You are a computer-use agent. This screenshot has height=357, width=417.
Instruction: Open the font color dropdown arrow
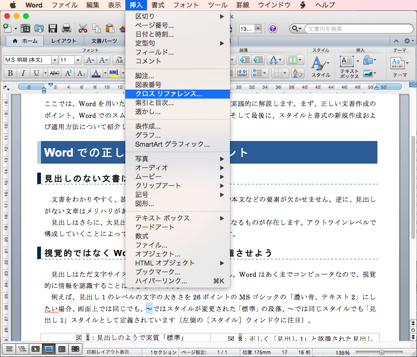coord(105,73)
